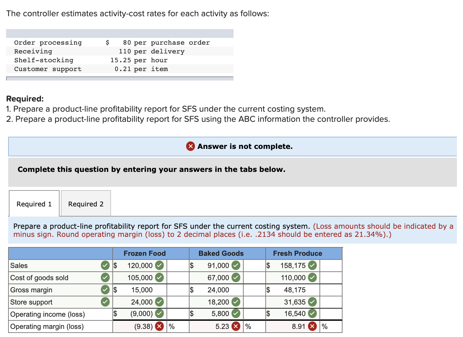
Task: Select the Required 1 tab
Action: [x=34, y=203]
